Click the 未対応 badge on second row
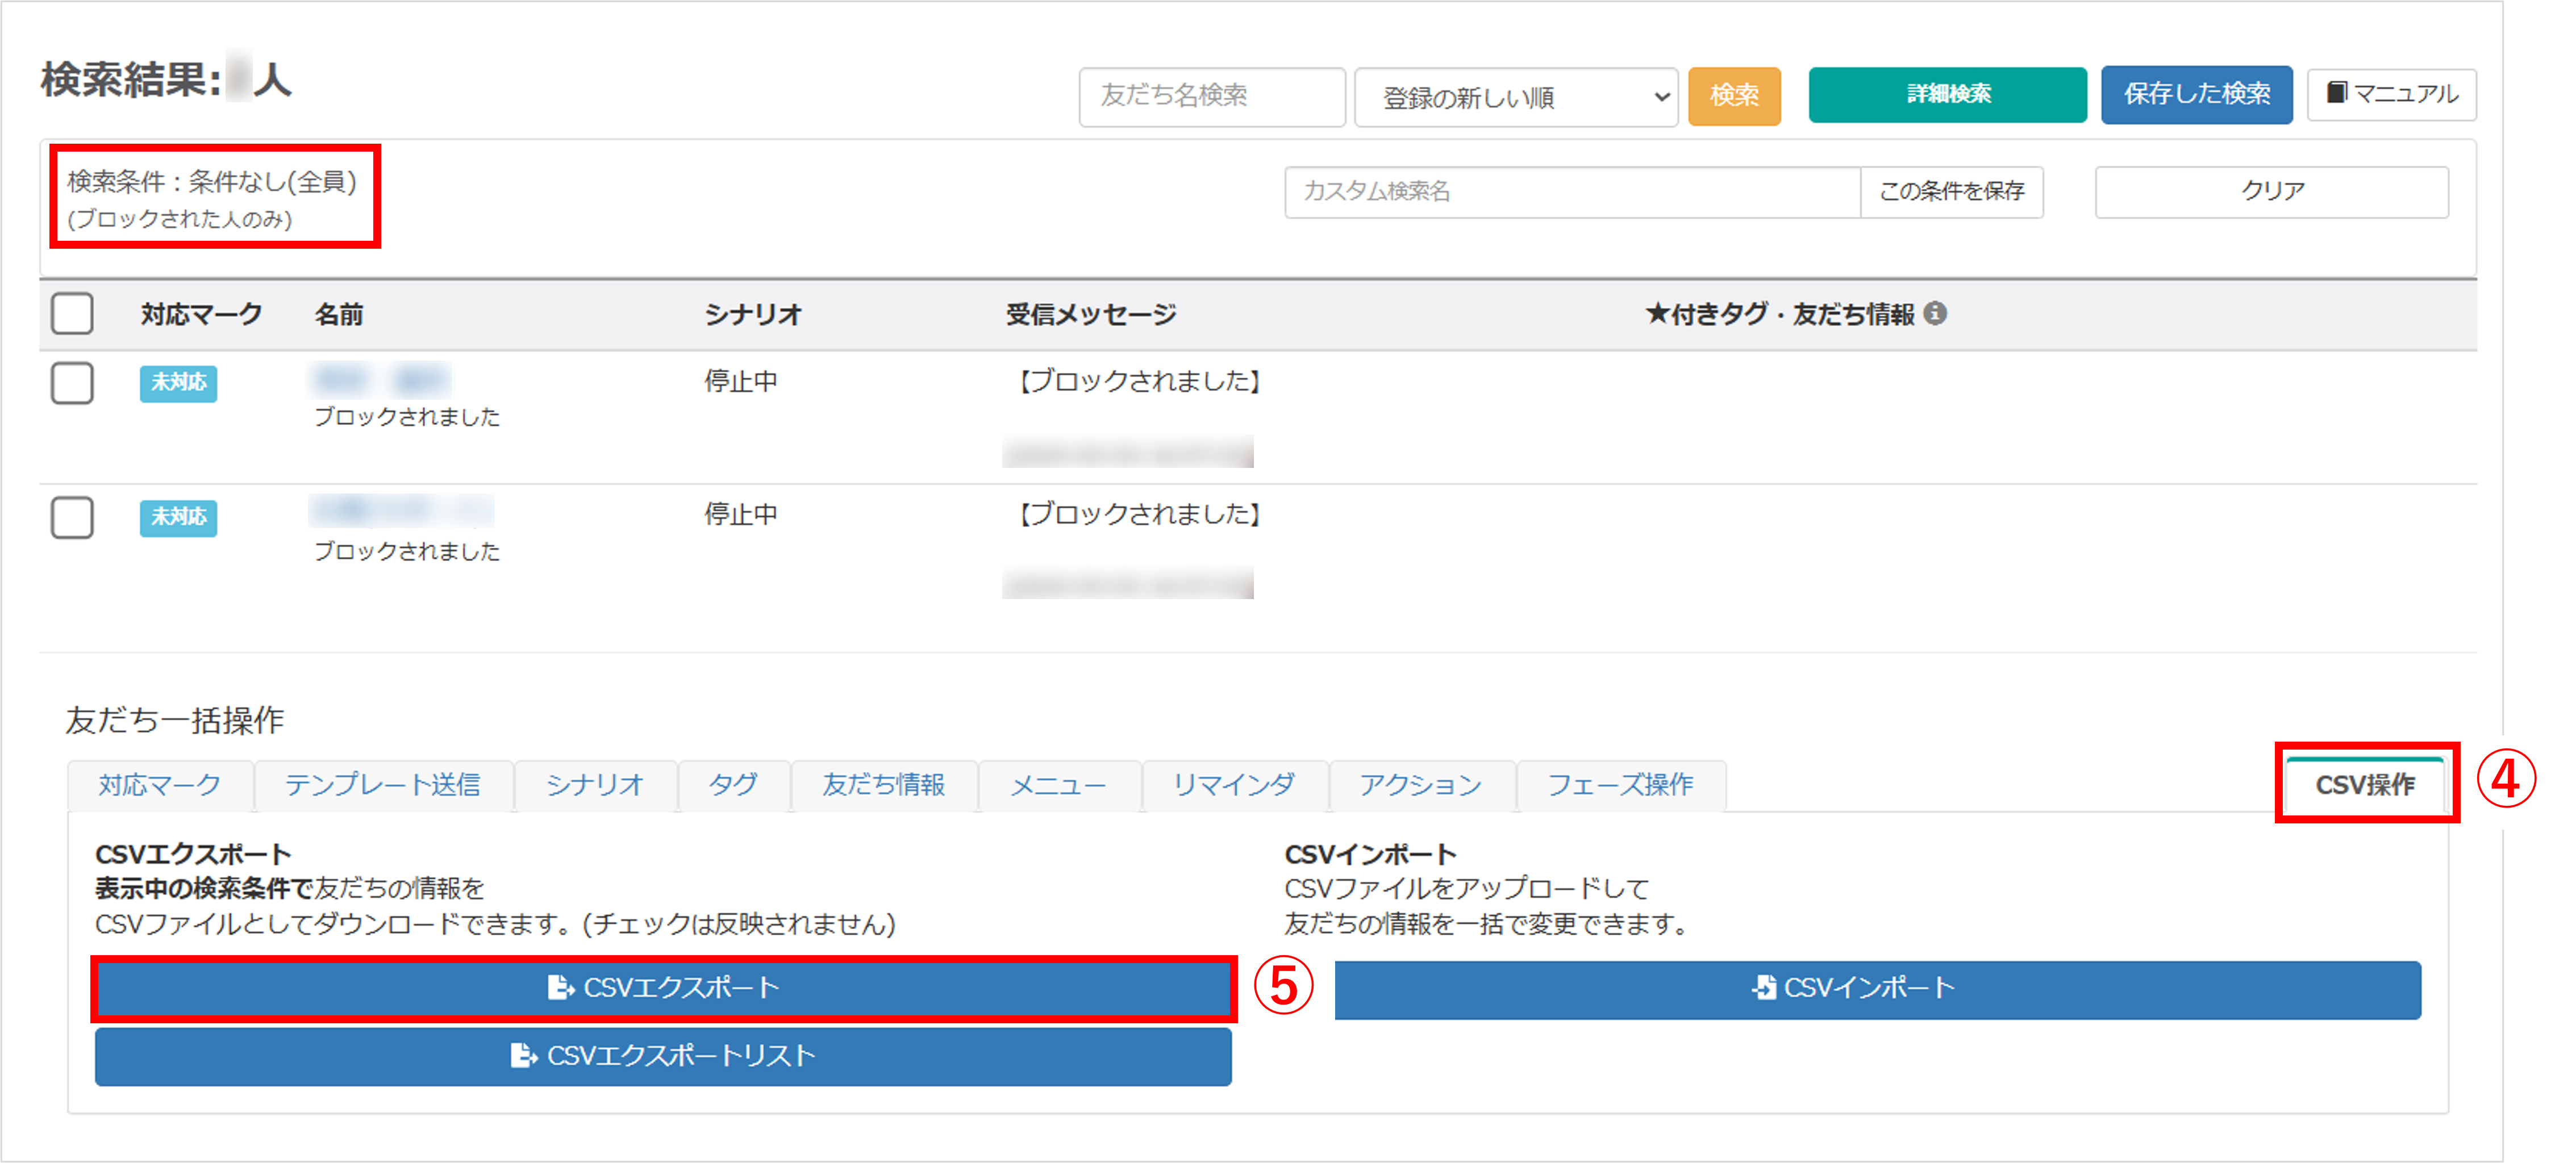 point(178,517)
